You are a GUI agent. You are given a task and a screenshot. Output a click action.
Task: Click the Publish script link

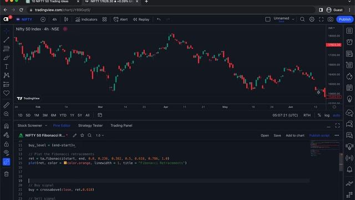pyautogui.click(x=319, y=136)
